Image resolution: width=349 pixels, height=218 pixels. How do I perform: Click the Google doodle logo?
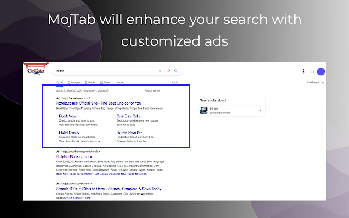coord(35,69)
